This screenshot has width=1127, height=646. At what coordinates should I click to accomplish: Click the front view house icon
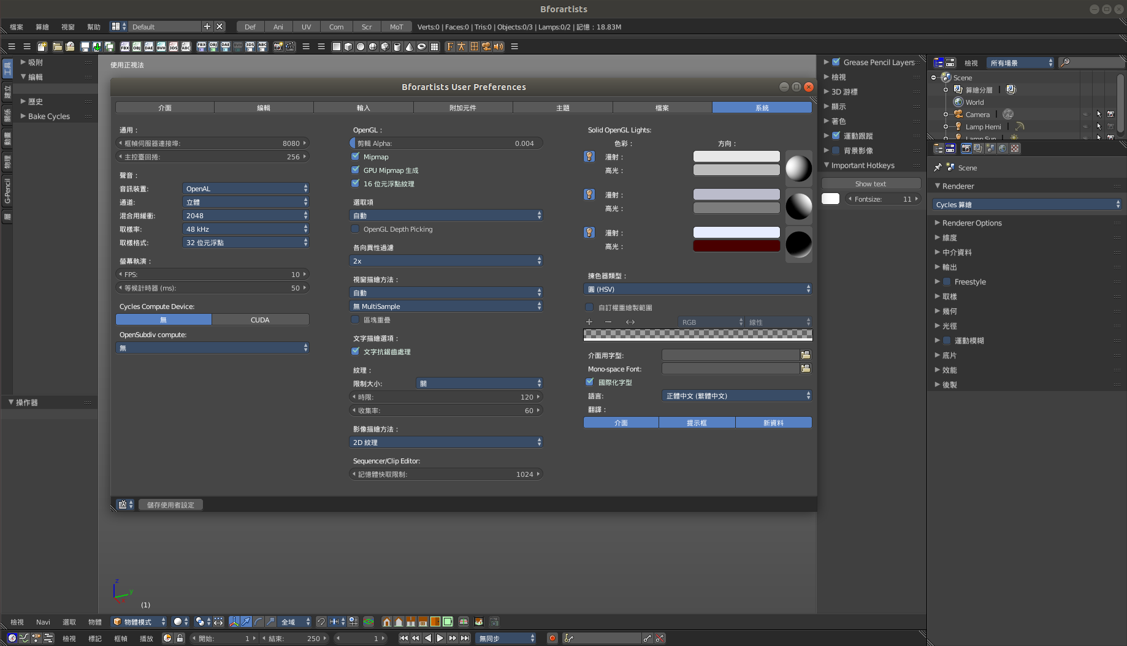387,621
